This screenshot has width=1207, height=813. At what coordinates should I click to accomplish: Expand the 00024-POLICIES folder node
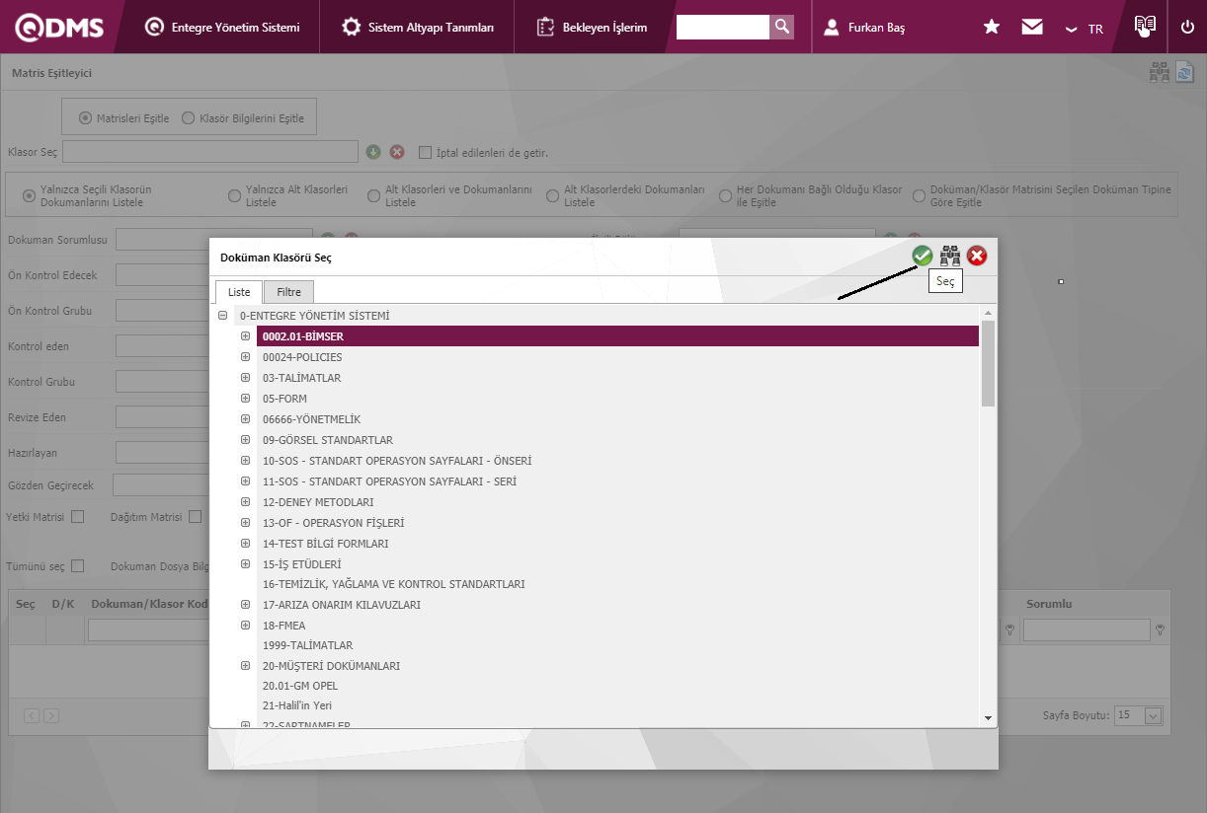[x=245, y=357]
